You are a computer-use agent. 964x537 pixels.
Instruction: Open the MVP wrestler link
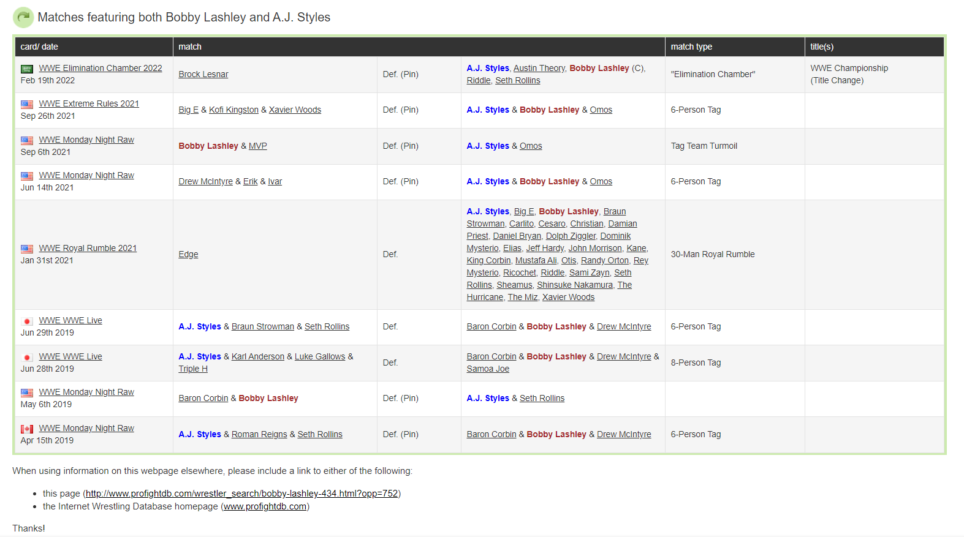(258, 146)
